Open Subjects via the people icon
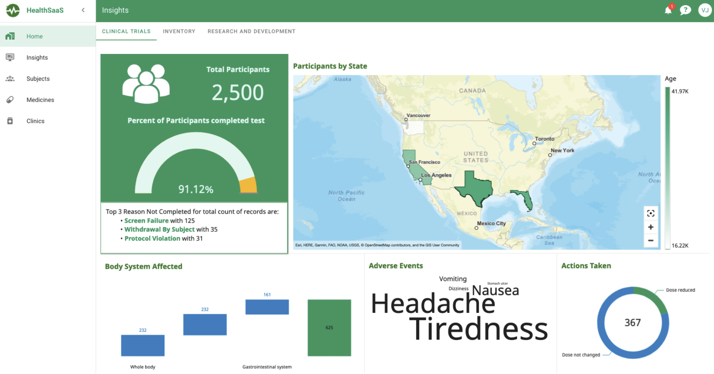Screen dimensions: 714x374 pyautogui.click(x=10, y=79)
